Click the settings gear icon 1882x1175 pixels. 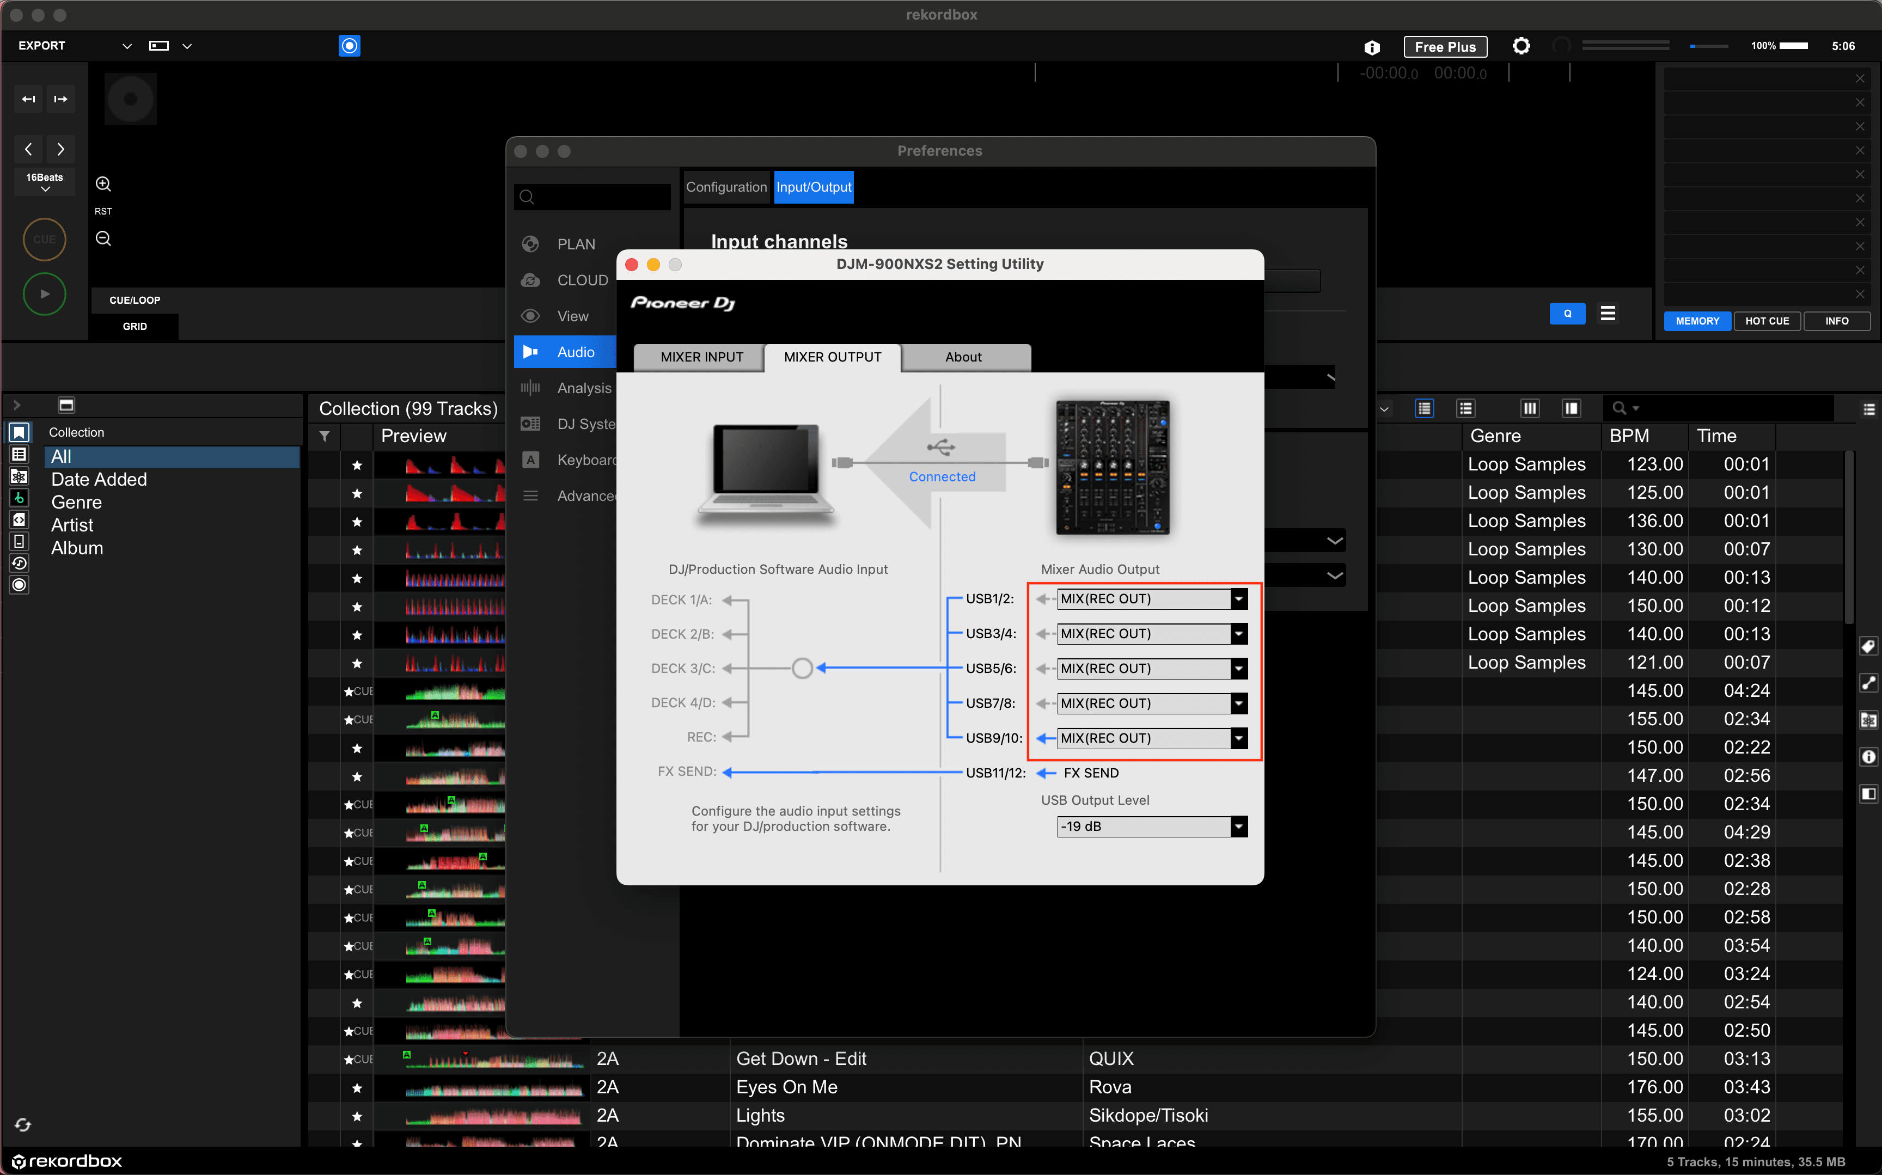tap(1520, 46)
